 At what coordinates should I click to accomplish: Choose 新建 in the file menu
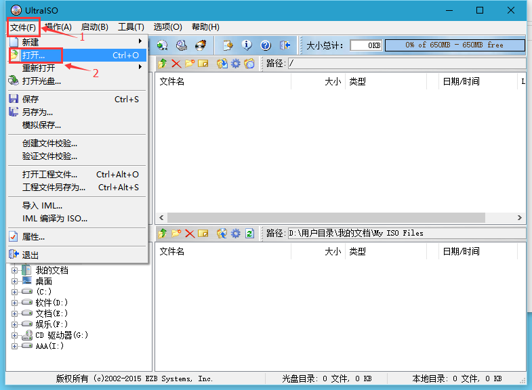pos(77,43)
